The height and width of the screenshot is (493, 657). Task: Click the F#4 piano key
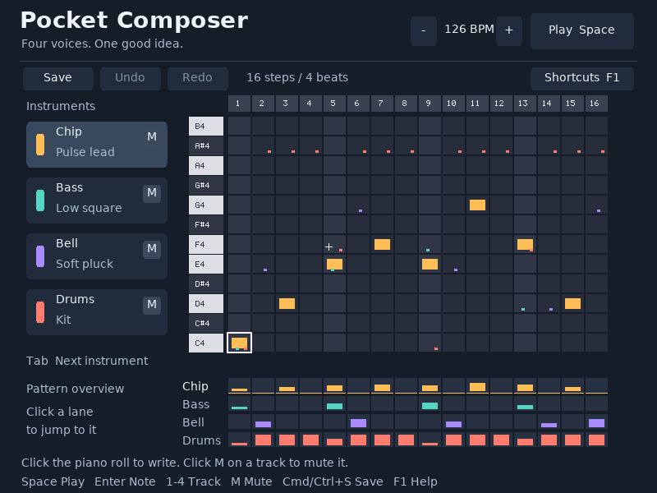pyautogui.click(x=206, y=224)
